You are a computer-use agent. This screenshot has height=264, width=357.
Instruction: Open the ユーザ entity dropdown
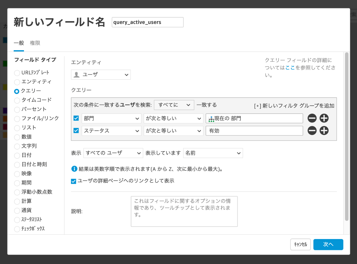101,75
